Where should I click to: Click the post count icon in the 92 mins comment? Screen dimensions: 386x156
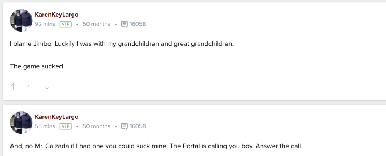click(x=124, y=24)
